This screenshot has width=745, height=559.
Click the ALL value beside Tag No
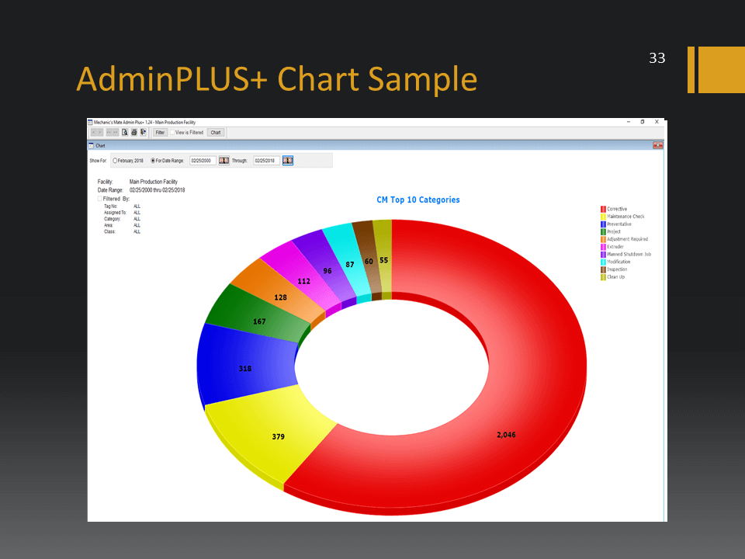[x=137, y=207]
